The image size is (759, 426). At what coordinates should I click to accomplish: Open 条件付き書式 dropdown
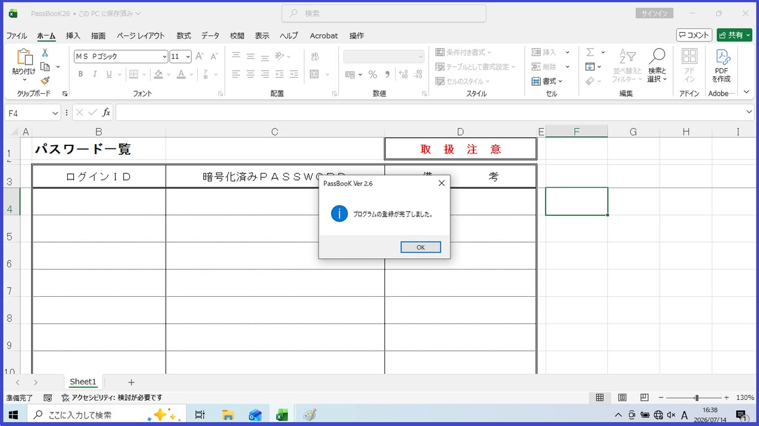(463, 52)
